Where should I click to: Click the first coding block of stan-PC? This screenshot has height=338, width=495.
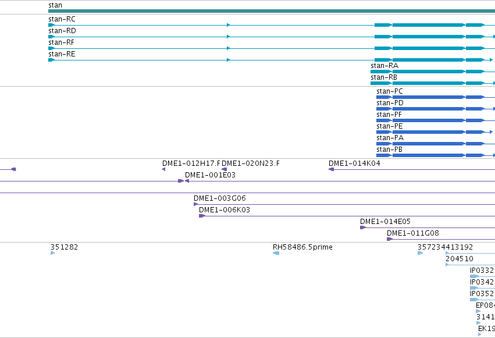(383, 97)
